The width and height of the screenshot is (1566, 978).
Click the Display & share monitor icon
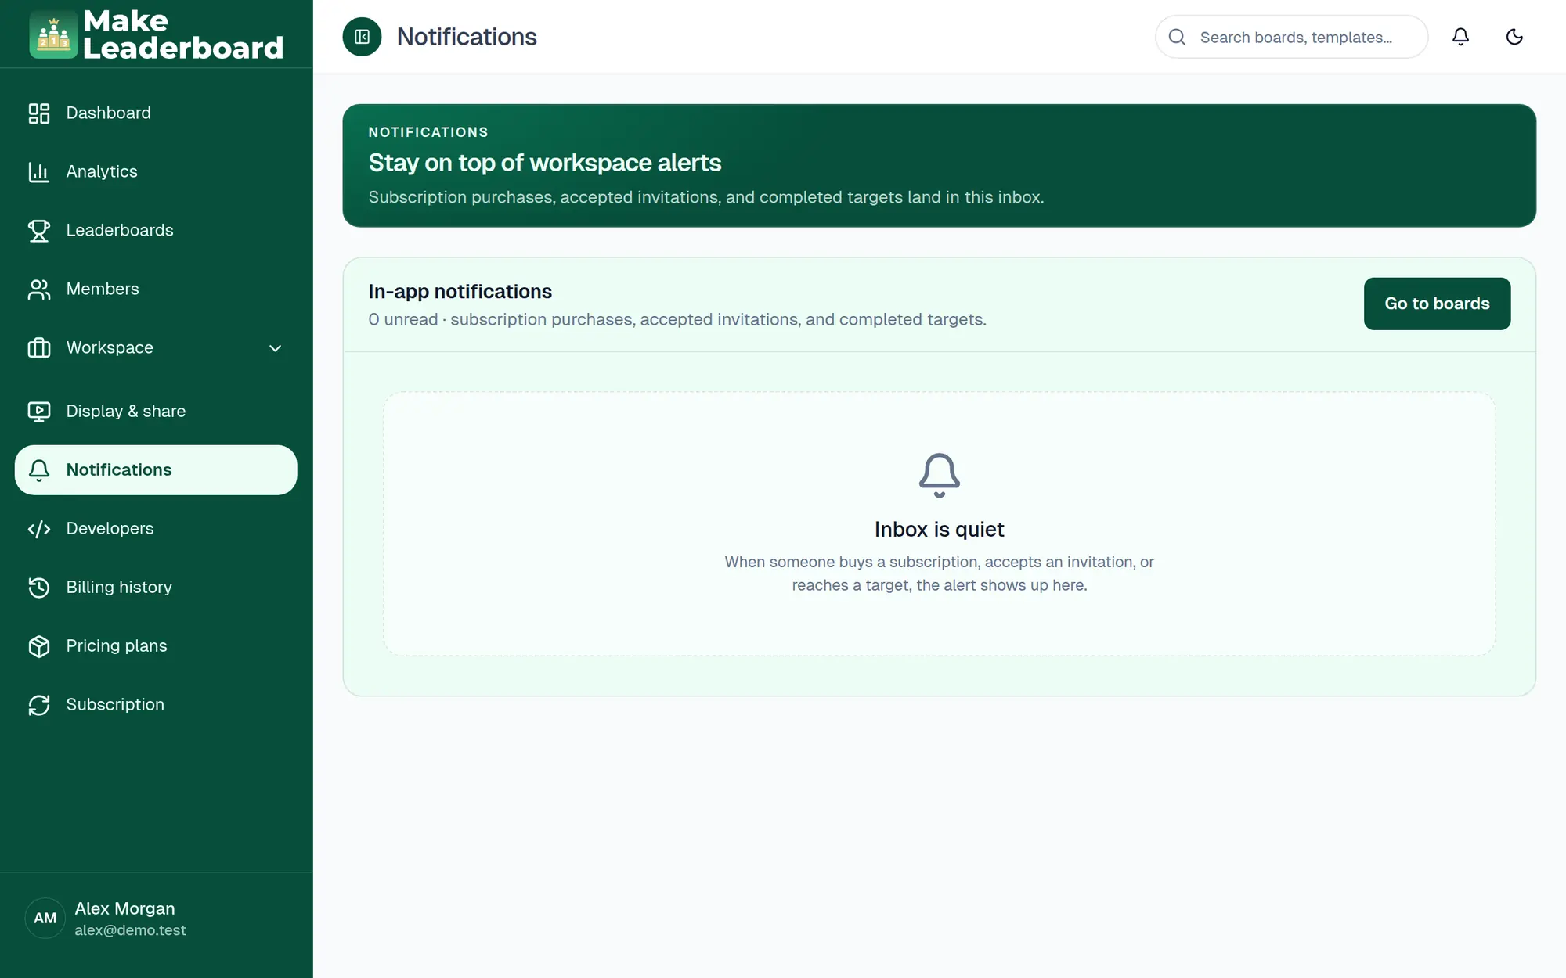(x=39, y=412)
